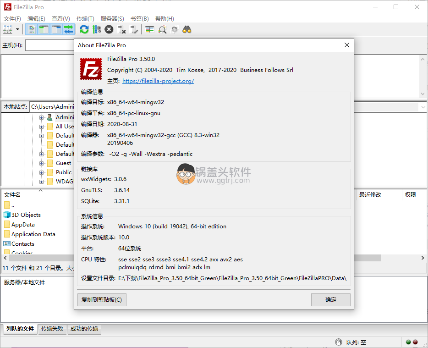Focus the 主机(H) host input field

(x=49, y=45)
